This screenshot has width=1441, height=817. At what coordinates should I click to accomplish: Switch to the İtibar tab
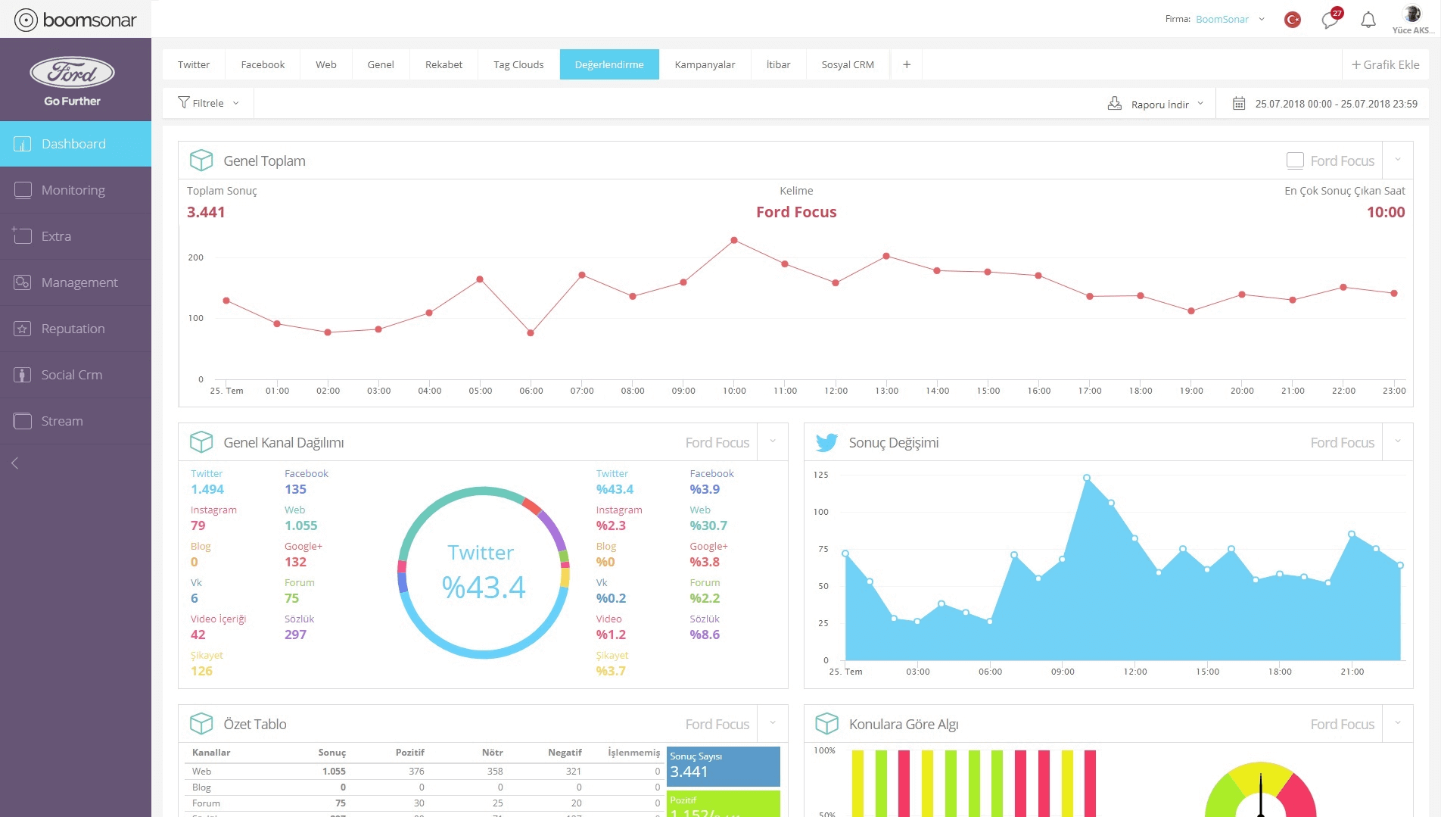click(778, 64)
